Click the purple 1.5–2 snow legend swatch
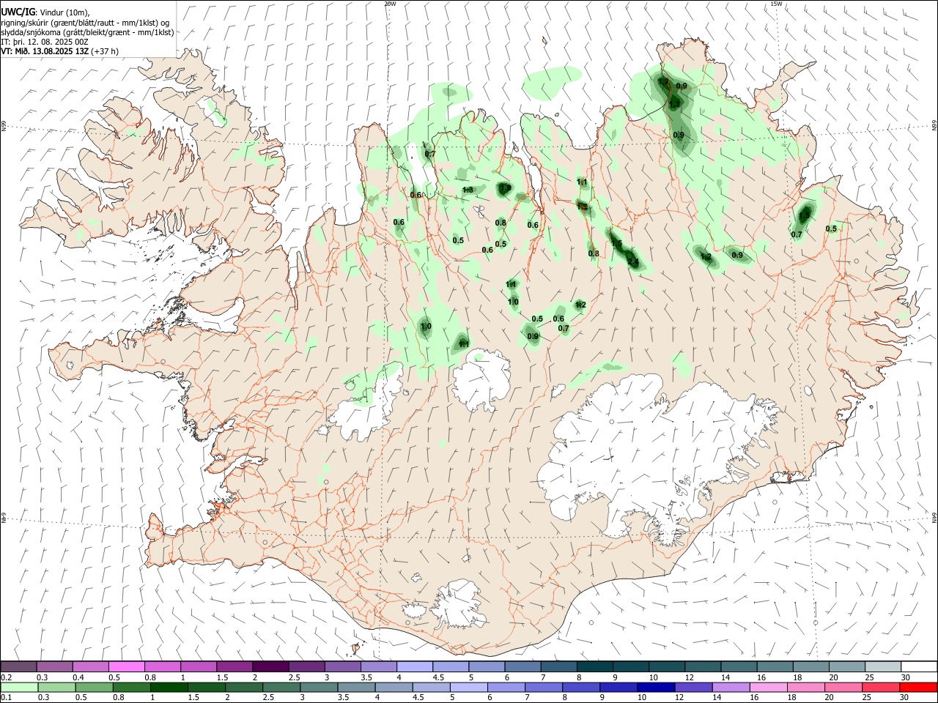The width and height of the screenshot is (938, 703). coord(235,666)
